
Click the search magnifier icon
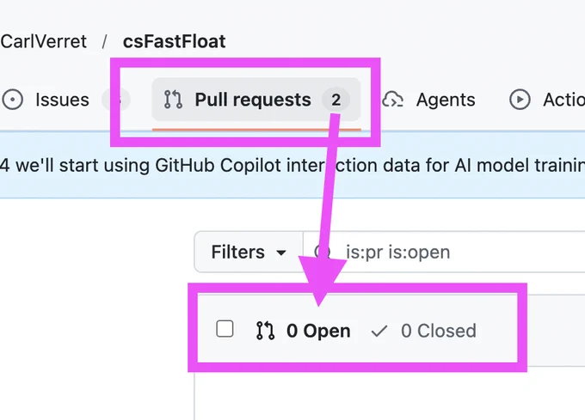pos(322,252)
